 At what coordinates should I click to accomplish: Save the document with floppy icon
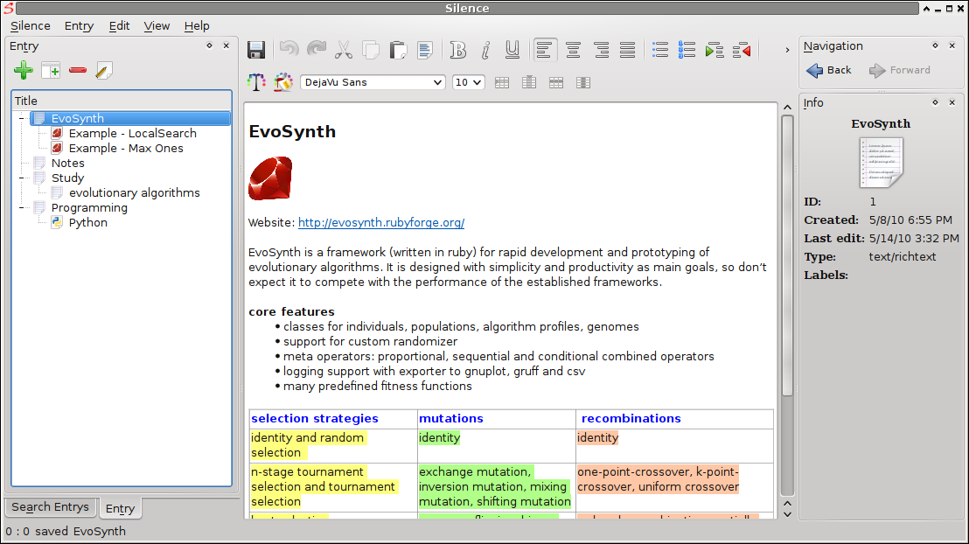pos(256,50)
